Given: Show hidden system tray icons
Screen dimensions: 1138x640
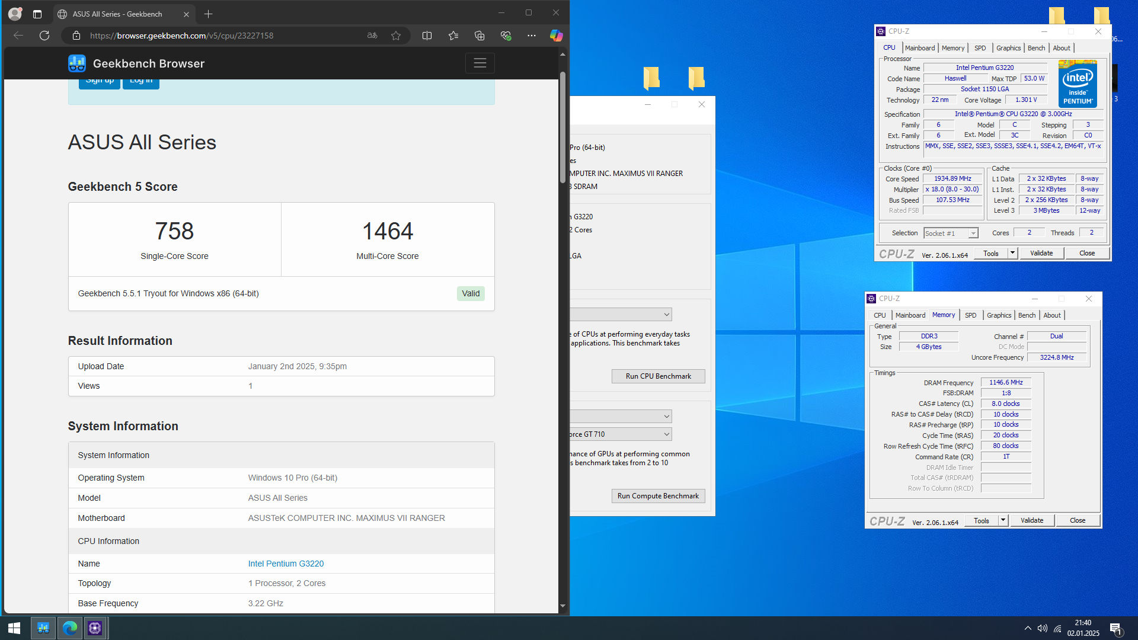Looking at the screenshot, I should [1028, 628].
